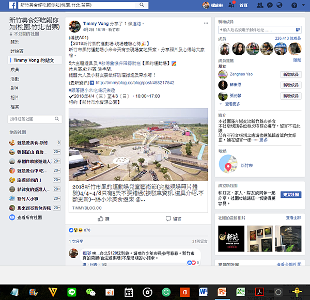Open the 31則留言 comments count

199,241
